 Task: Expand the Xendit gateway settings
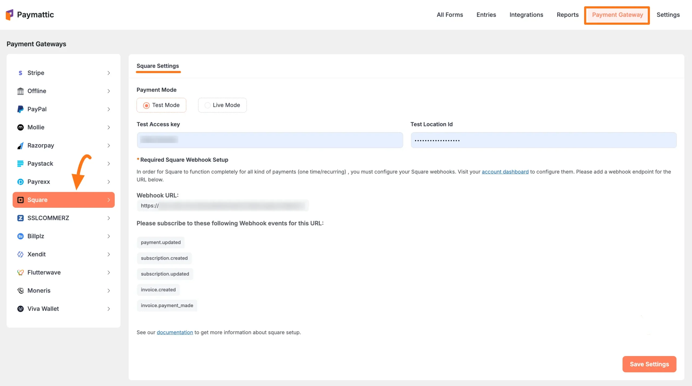(109, 254)
